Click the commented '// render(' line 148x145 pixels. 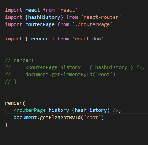[19, 60]
